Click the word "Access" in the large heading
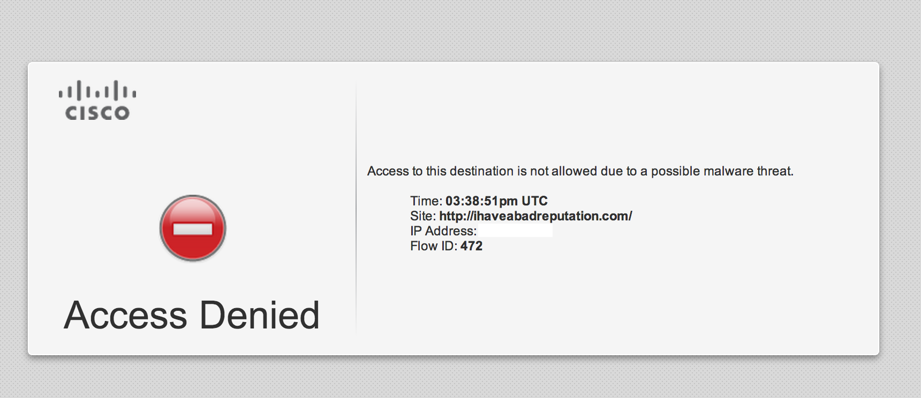921x398 pixels. point(125,315)
